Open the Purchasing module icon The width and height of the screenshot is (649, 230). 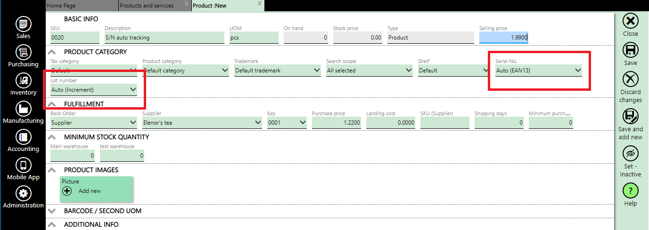tap(23, 52)
